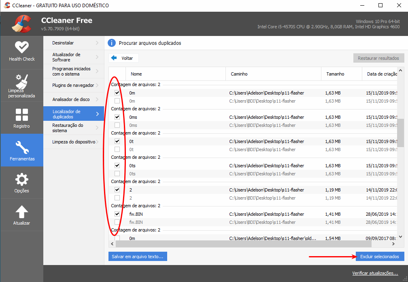Expand the Programas iniciados com o sistema chevron
Screen dimensions: 408x282
[97, 71]
